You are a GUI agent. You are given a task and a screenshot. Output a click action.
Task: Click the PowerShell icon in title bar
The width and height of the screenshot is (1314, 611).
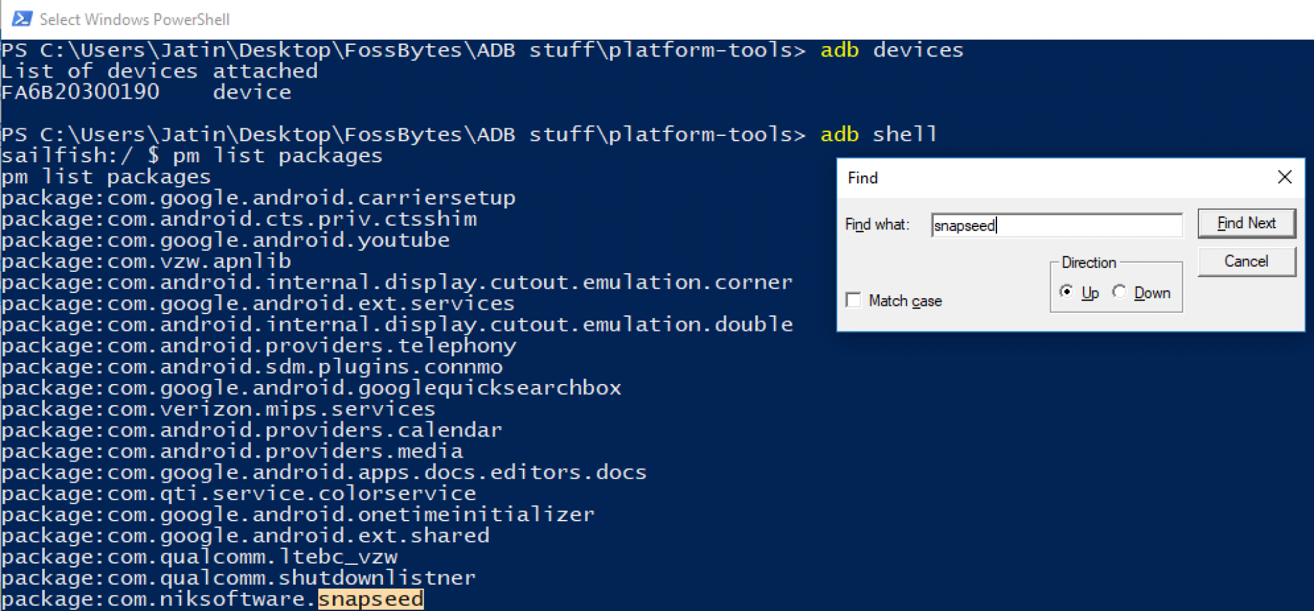coord(22,19)
